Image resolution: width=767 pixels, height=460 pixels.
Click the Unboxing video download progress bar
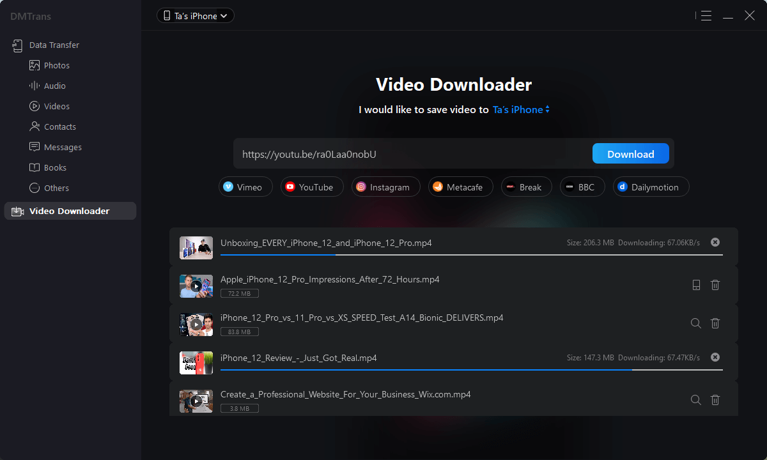coord(471,254)
